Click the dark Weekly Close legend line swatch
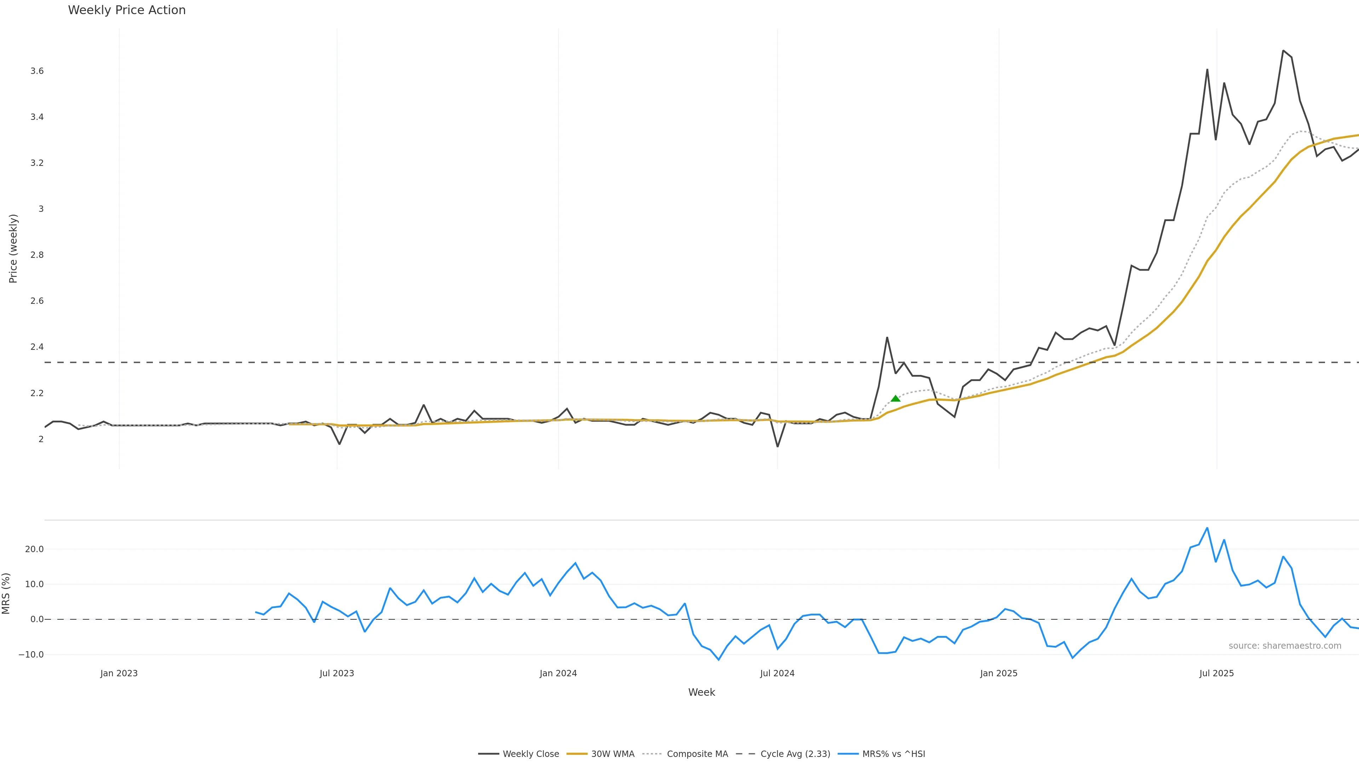This screenshot has height=764, width=1359. (488, 754)
